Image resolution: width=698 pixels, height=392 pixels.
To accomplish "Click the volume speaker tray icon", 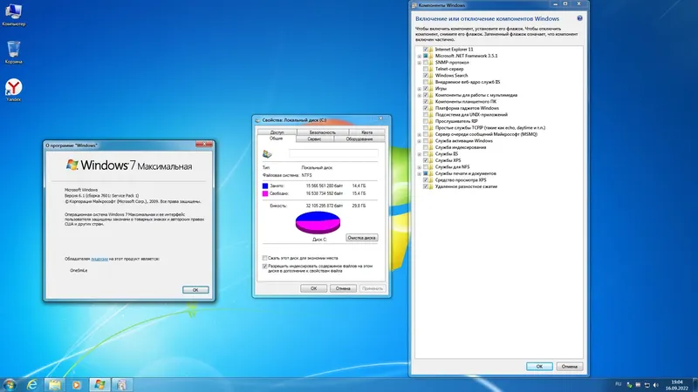I will (655, 385).
